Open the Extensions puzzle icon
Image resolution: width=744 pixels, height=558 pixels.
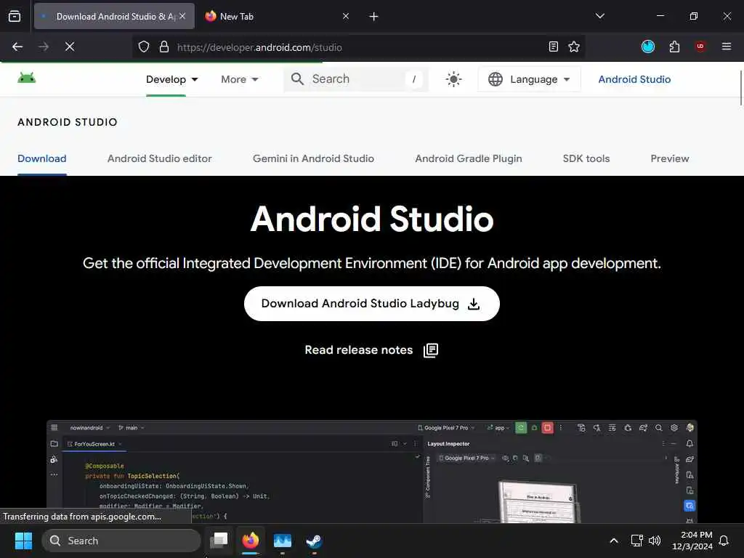[674, 46]
